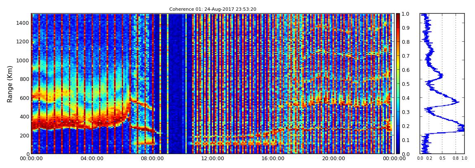Click the blue coherence profile line plot

[x=442, y=84]
